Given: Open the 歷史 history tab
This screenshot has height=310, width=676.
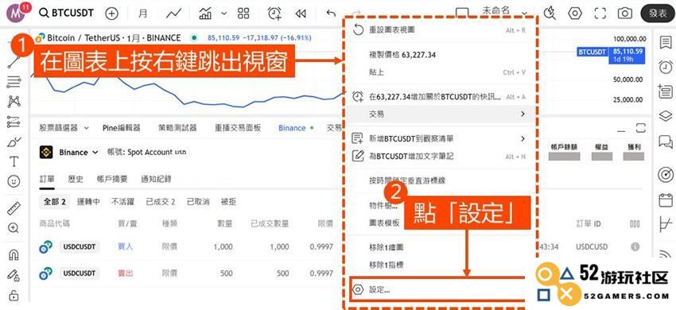Looking at the screenshot, I should tap(76, 179).
